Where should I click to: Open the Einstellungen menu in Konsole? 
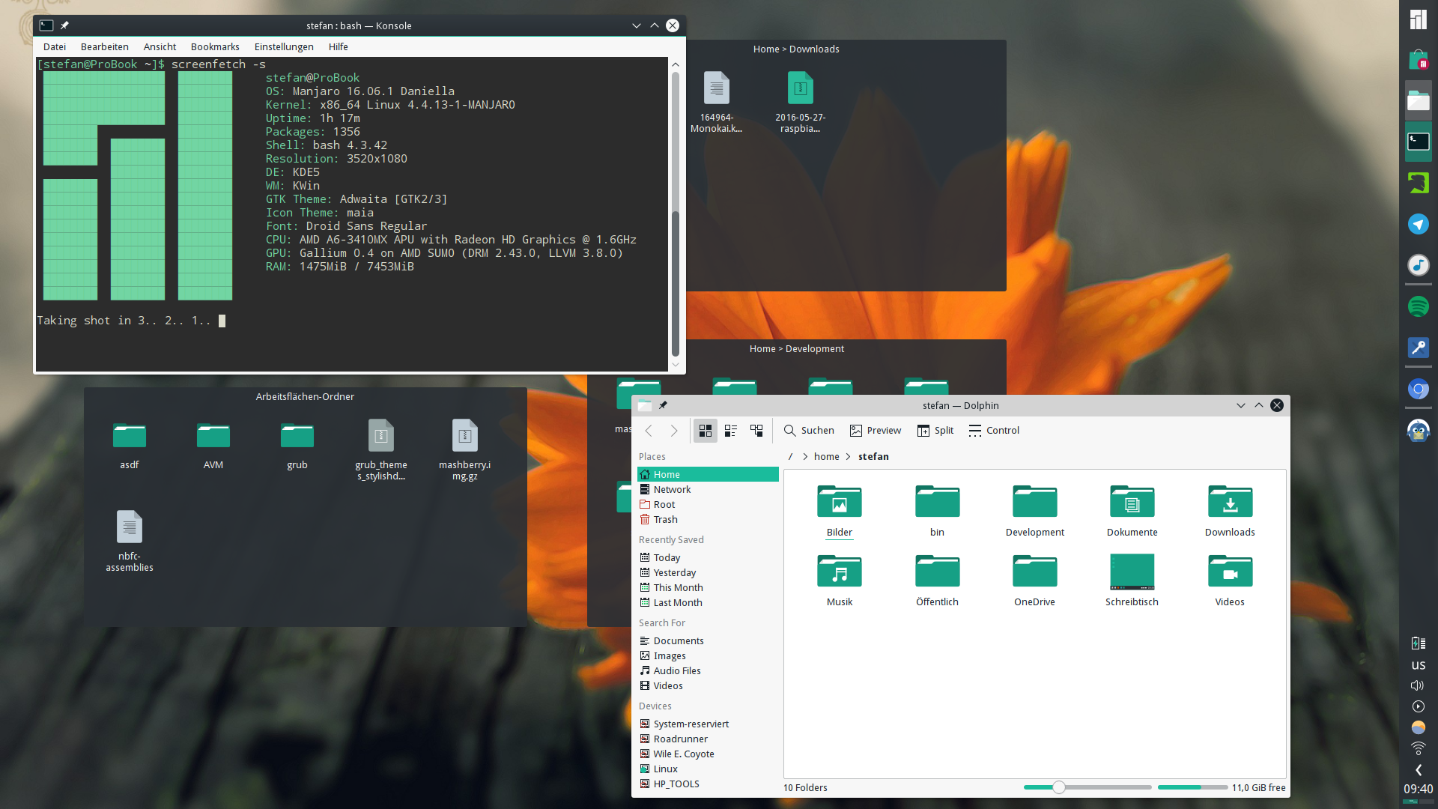pos(283,46)
